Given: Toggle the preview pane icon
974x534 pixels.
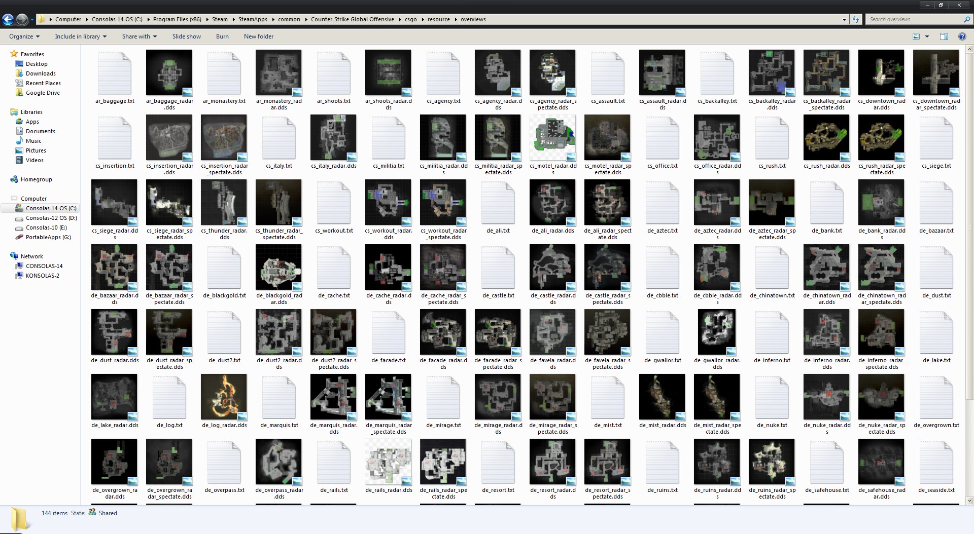Looking at the screenshot, I should click(x=944, y=36).
